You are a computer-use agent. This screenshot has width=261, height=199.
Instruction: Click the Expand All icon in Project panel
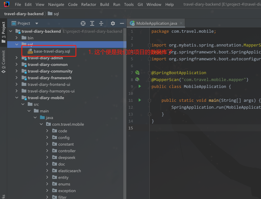coord(92,23)
